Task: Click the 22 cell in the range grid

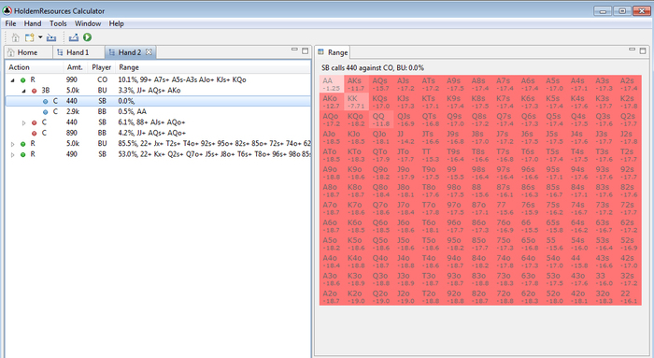Action: click(629, 296)
